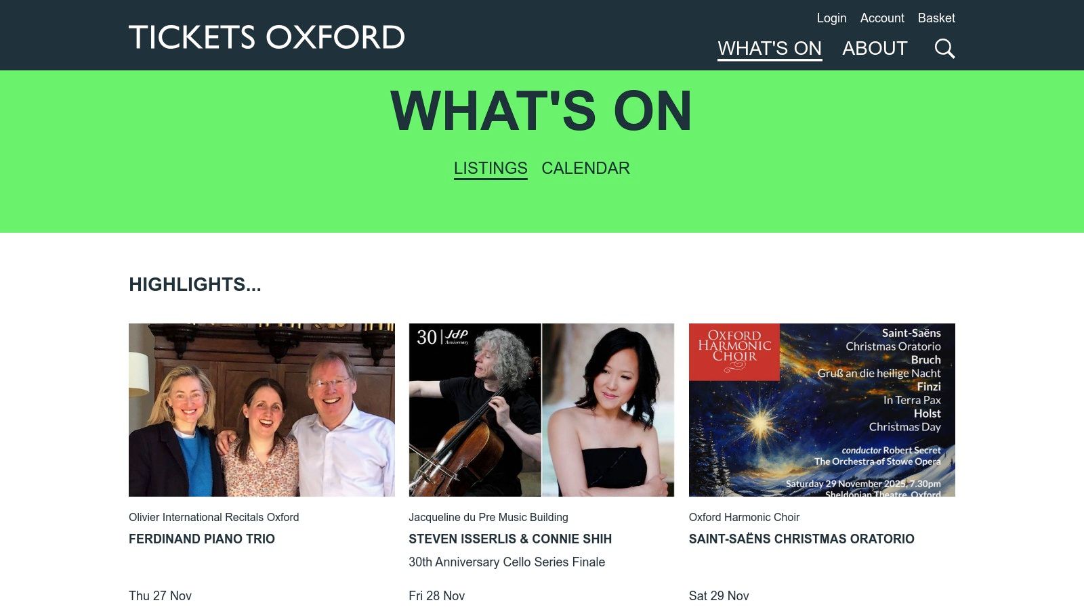Open the WHAT'S ON menu
The width and height of the screenshot is (1084, 609).
pyautogui.click(x=770, y=48)
